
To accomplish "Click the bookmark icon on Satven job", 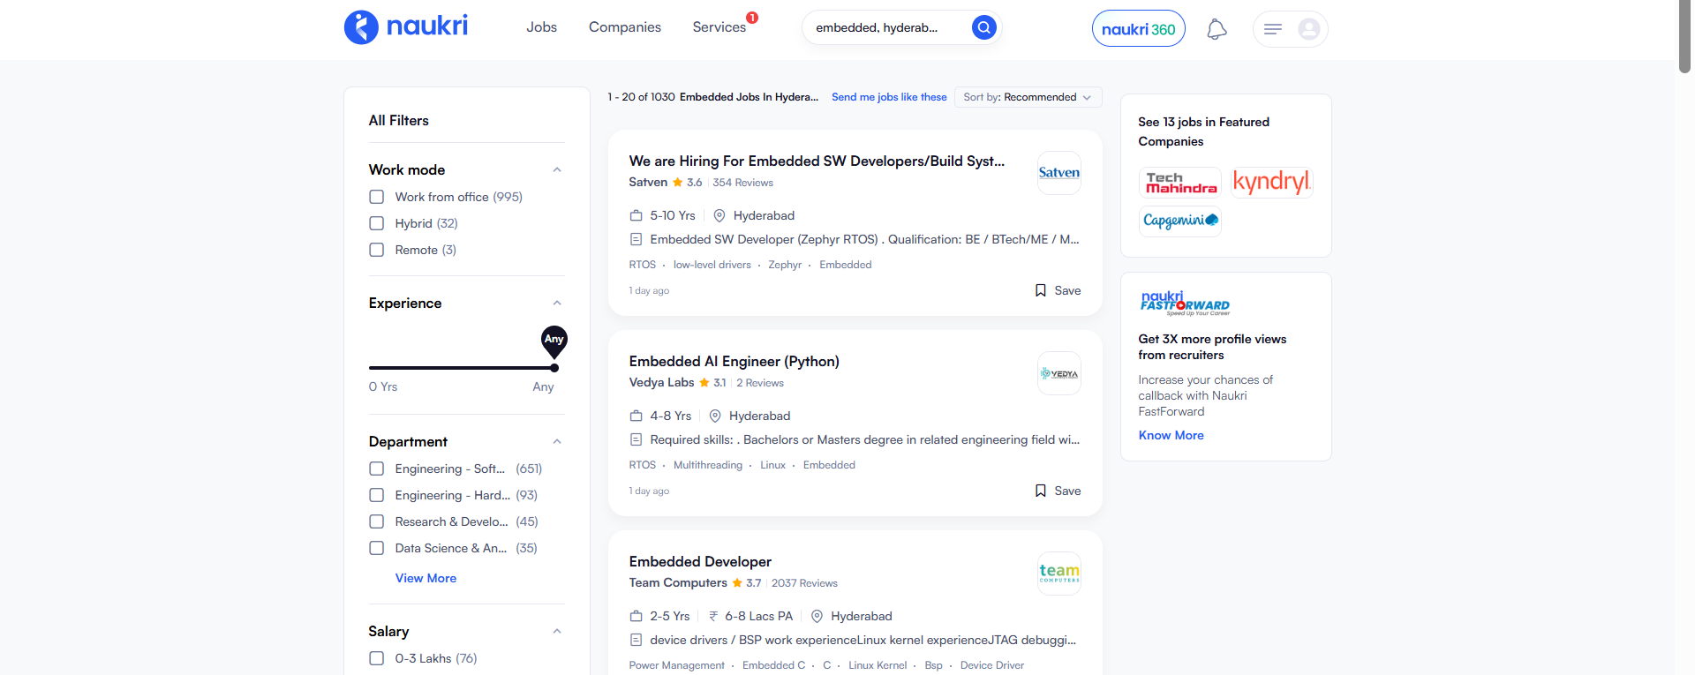I will [x=1041, y=290].
